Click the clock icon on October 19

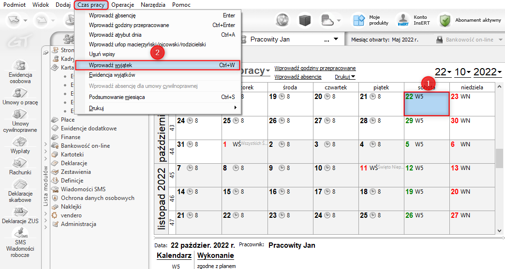click(282, 97)
